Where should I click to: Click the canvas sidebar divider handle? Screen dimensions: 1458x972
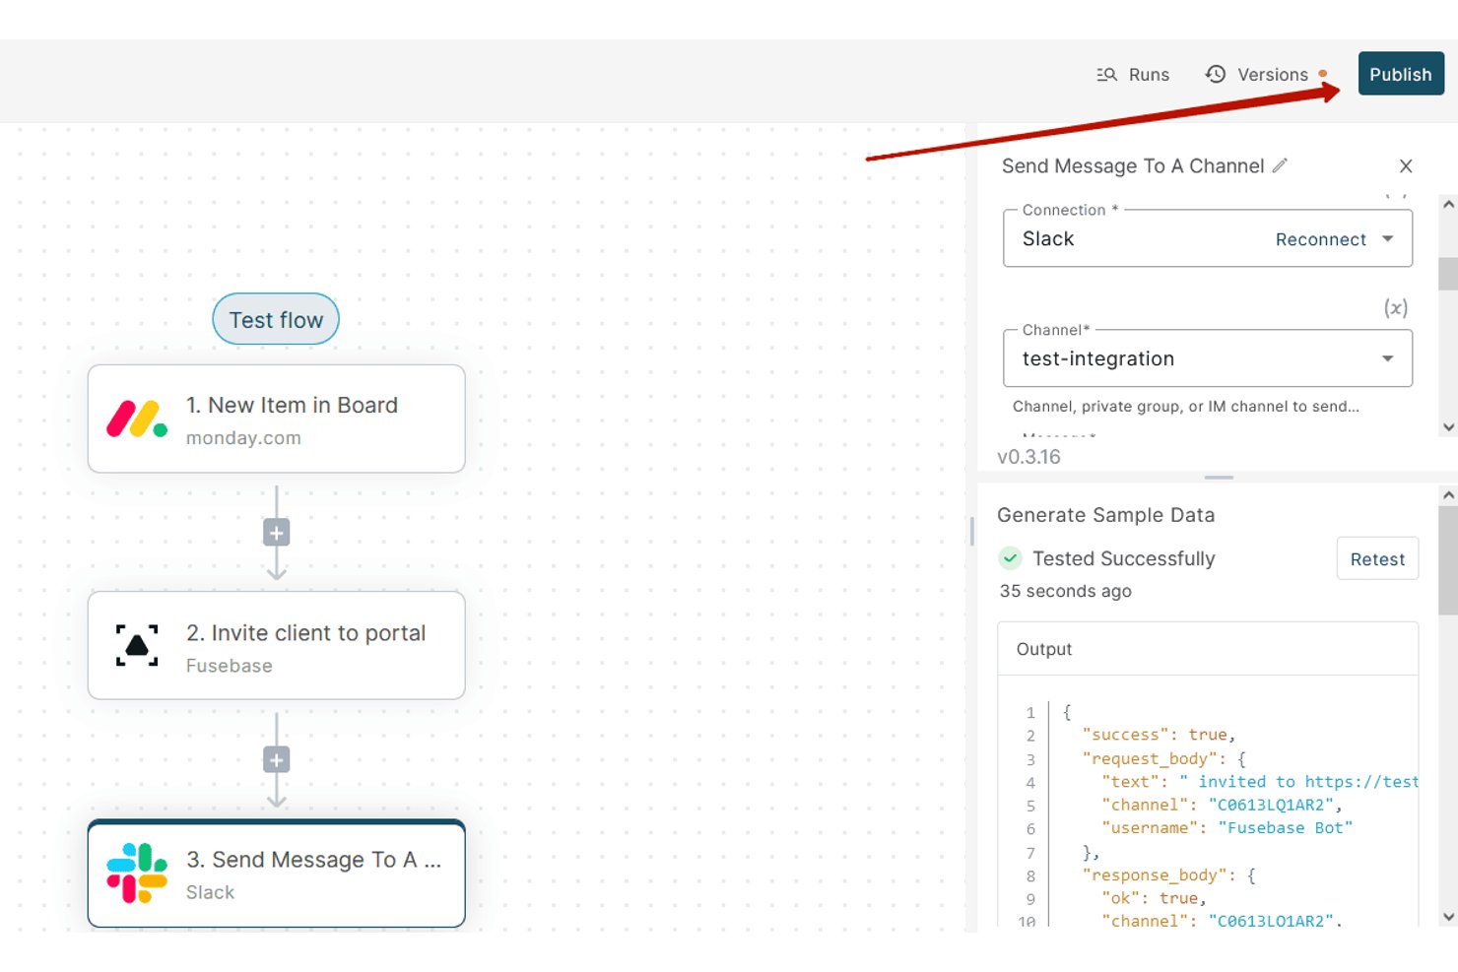[x=972, y=532]
